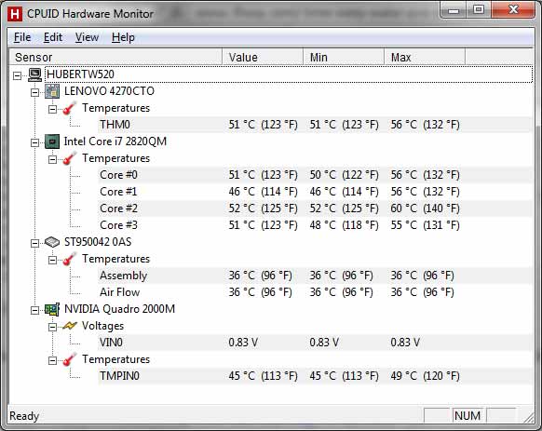Open the Help menu
542x431 pixels.
click(123, 37)
